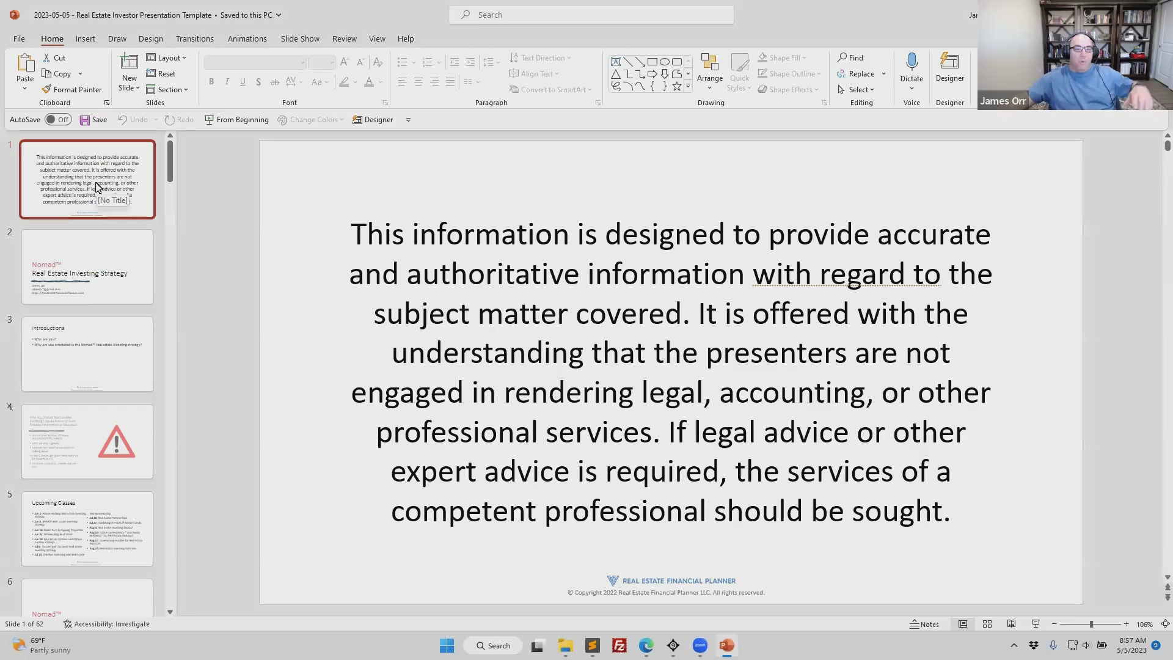Image resolution: width=1173 pixels, height=660 pixels.
Task: Open the Review tab
Action: (344, 38)
